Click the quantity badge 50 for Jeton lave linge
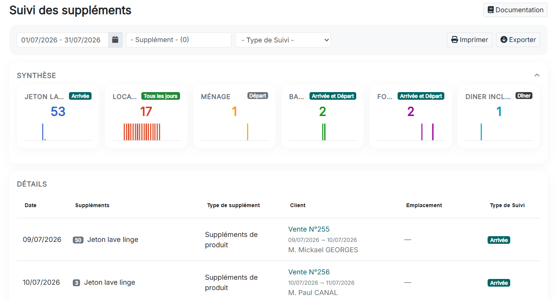 click(x=78, y=240)
